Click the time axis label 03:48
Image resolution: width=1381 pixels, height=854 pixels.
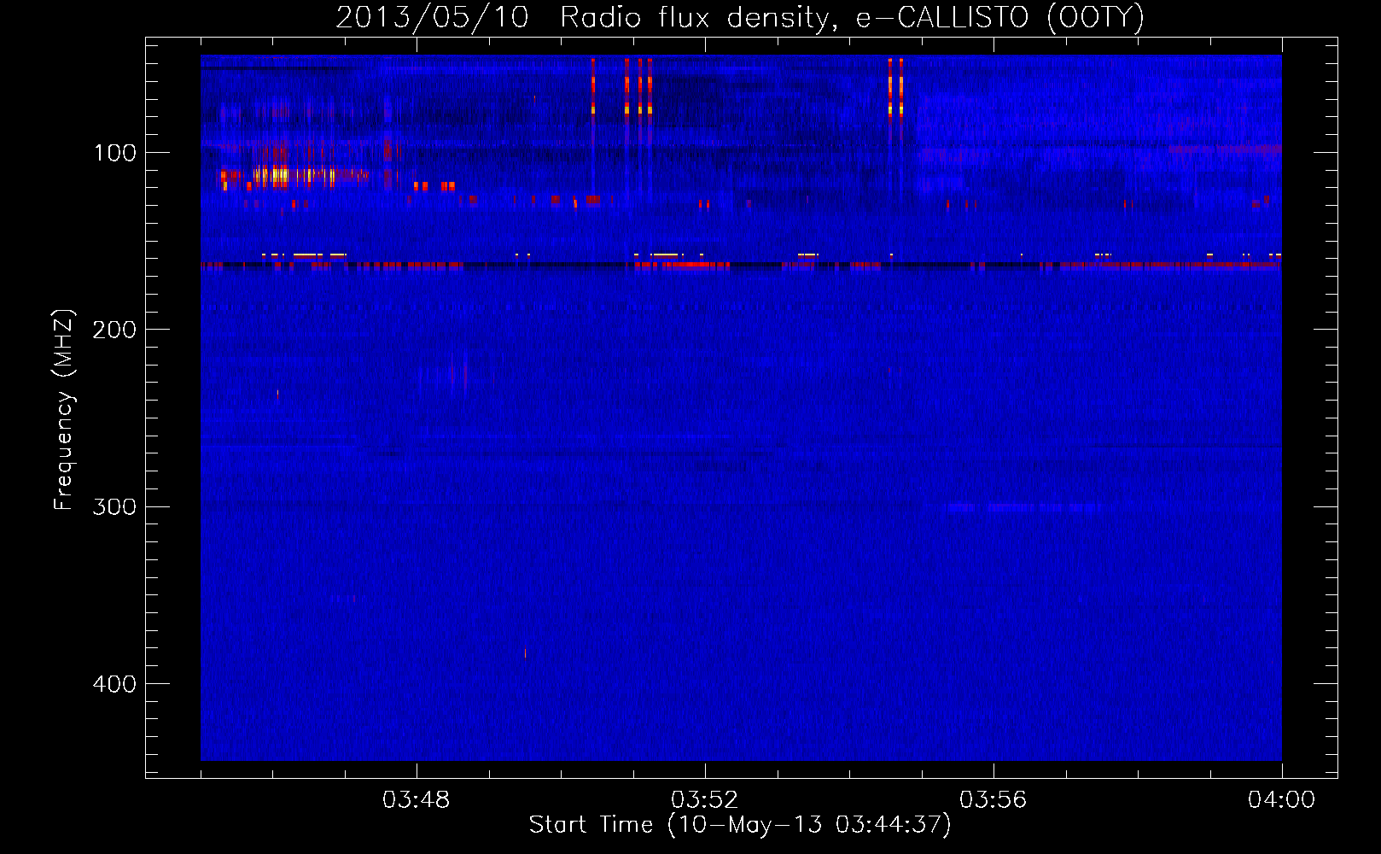coord(417,800)
